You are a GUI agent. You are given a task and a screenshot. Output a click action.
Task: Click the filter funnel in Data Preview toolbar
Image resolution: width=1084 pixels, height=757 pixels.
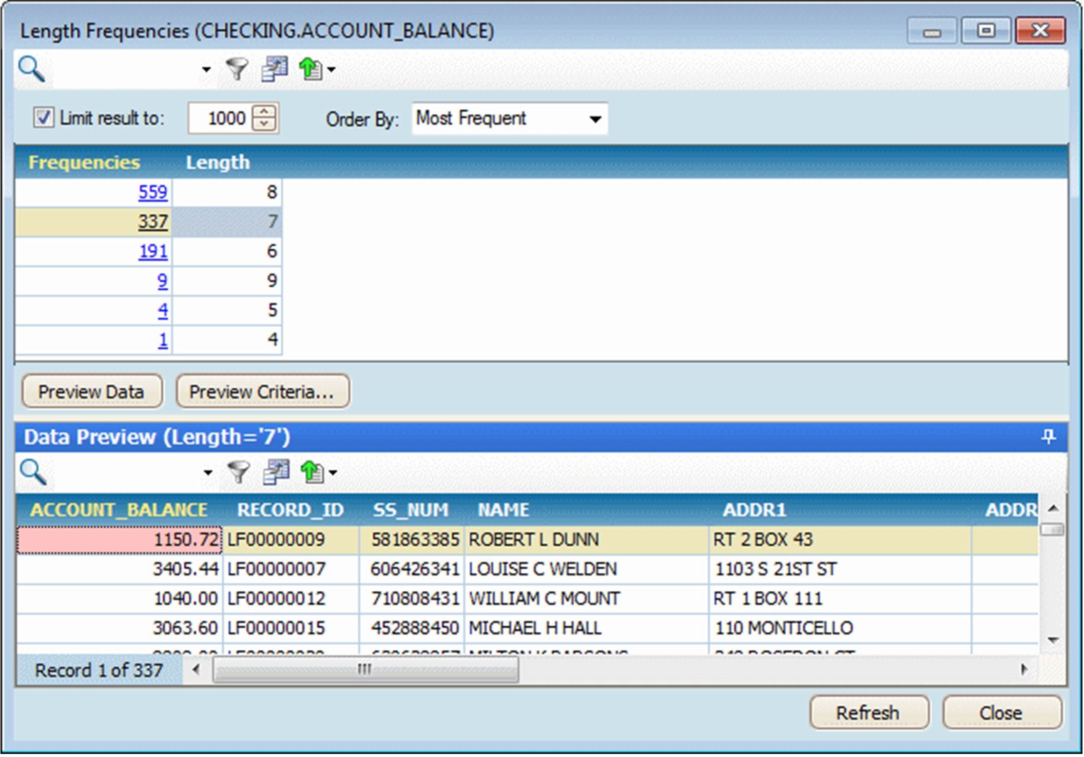(239, 472)
